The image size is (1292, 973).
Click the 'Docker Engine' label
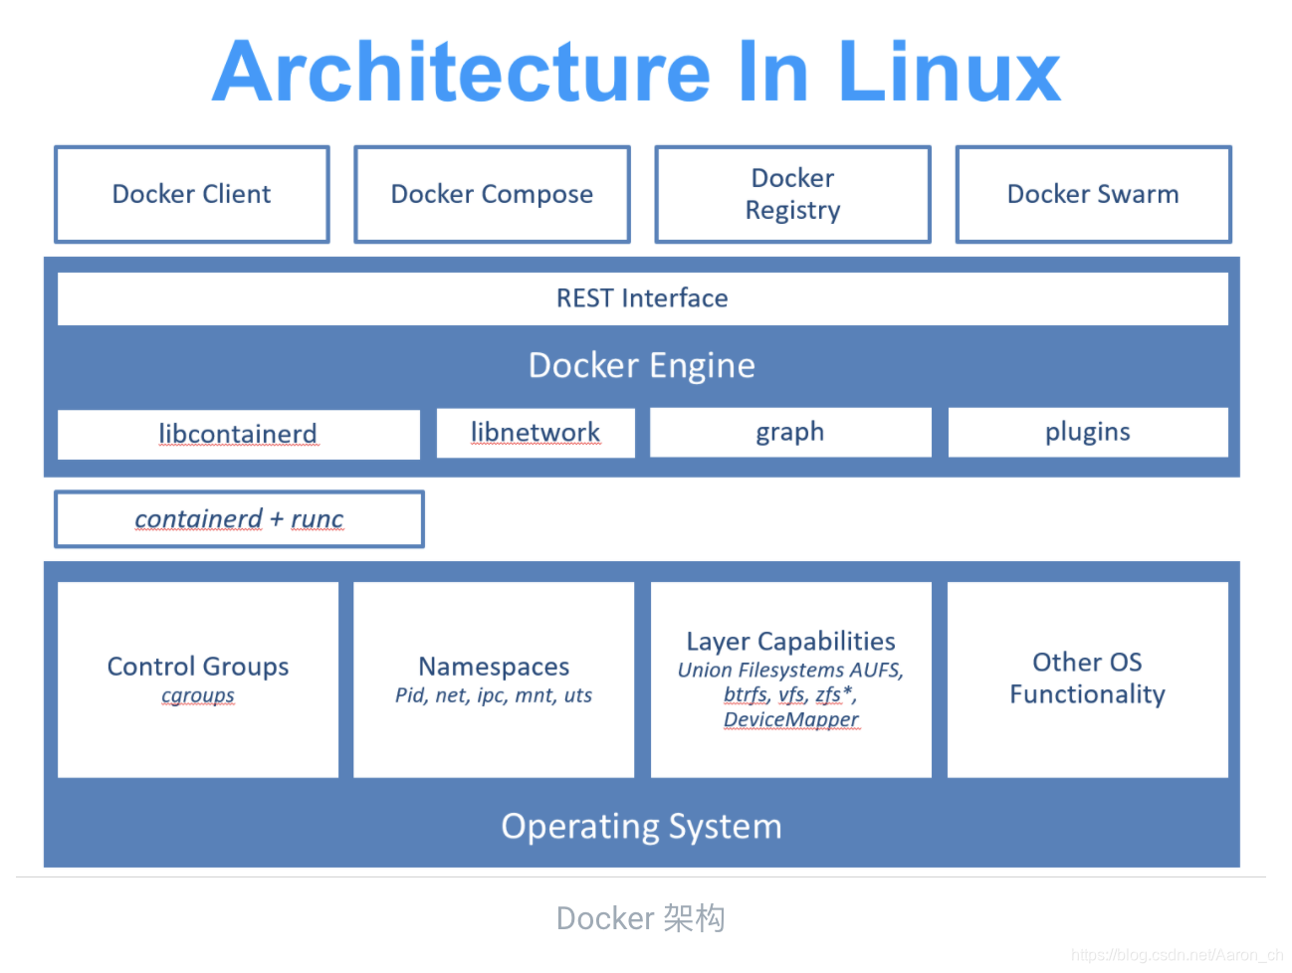coord(642,365)
